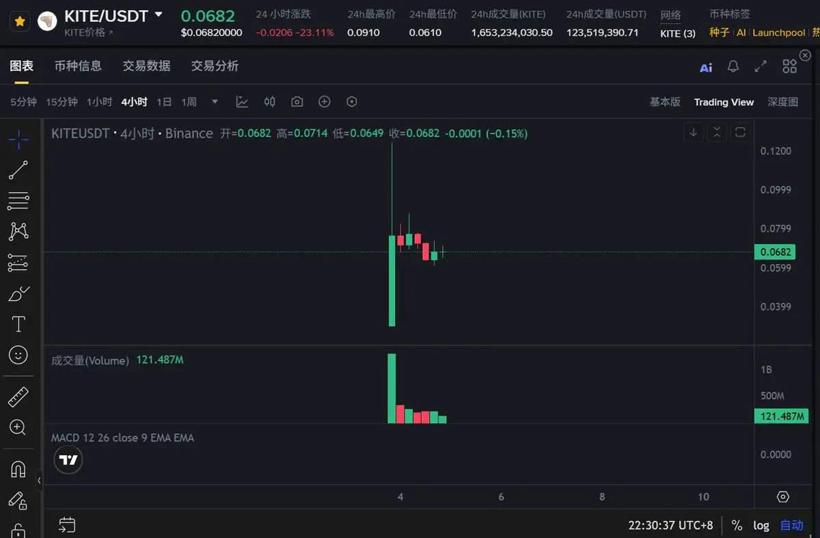Select the ruler measure tool
This screenshot has height=538, width=820.
pyautogui.click(x=18, y=396)
